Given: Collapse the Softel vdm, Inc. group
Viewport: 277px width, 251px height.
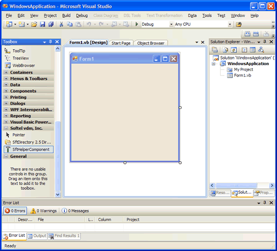Looking at the screenshot, I should pyautogui.click(x=6, y=128).
